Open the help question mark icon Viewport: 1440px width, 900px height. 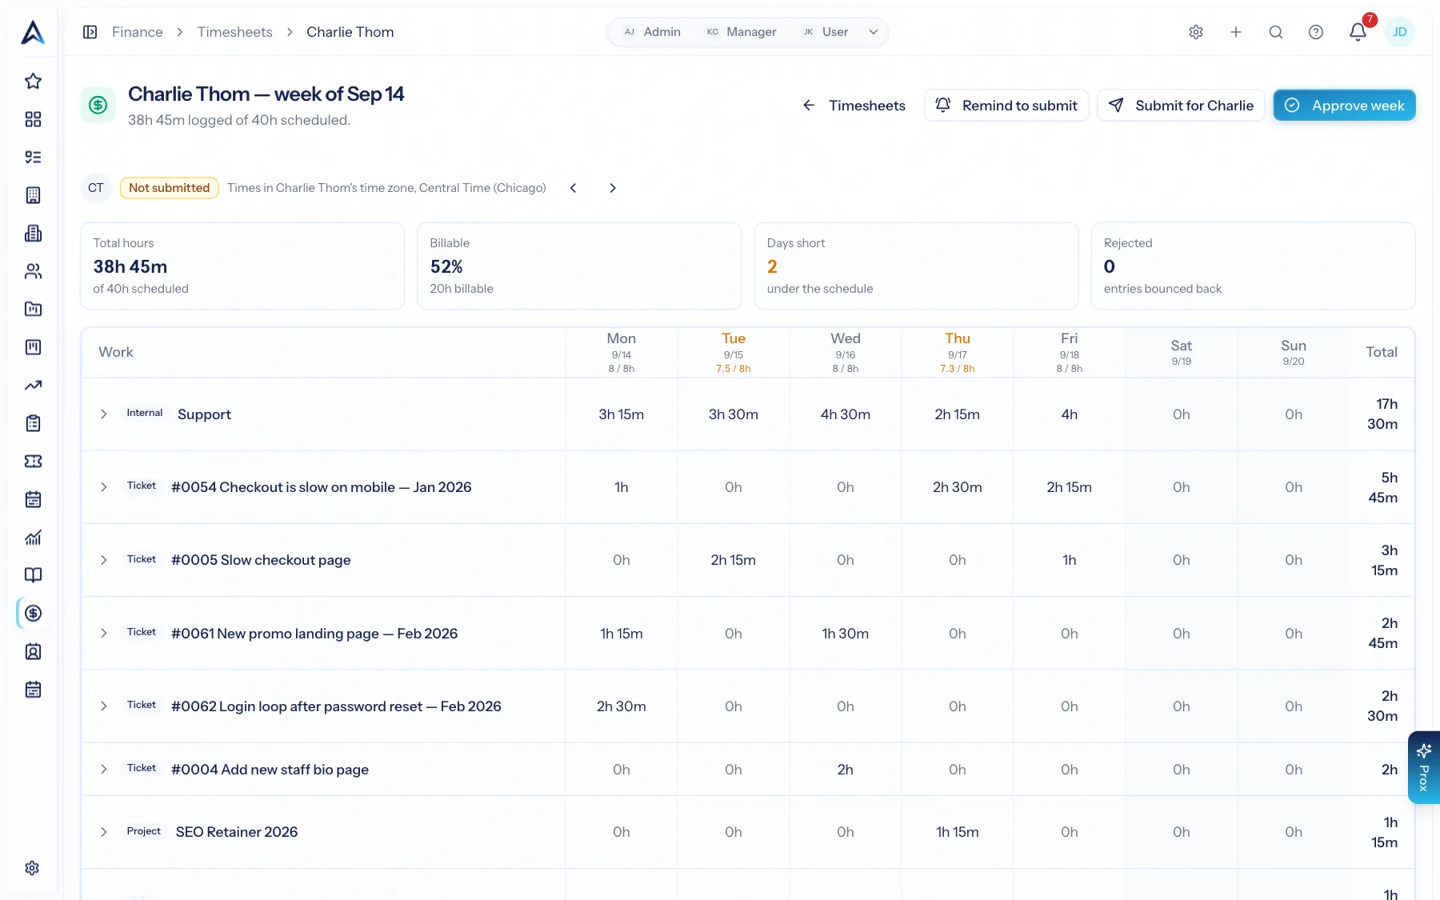[1316, 32]
